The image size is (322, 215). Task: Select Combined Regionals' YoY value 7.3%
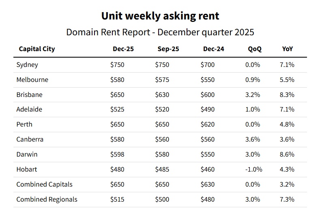(x=288, y=200)
